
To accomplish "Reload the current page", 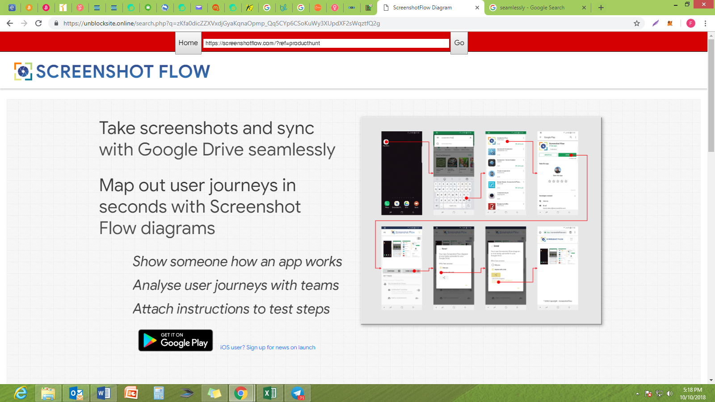I will tap(38, 23).
